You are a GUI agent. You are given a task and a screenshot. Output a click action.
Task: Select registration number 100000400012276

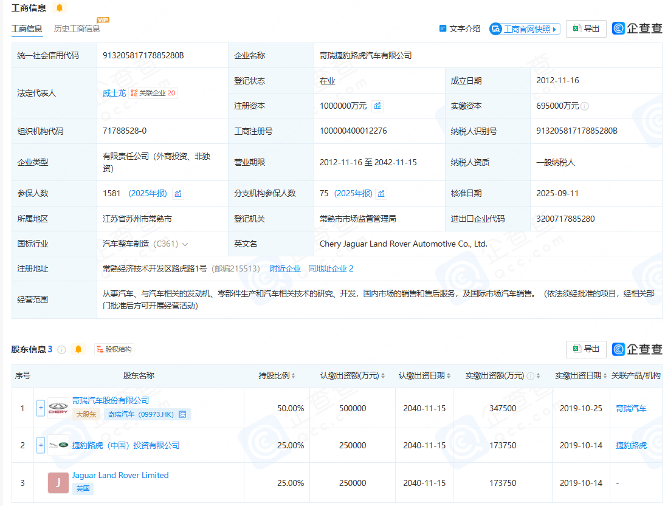pos(353,131)
